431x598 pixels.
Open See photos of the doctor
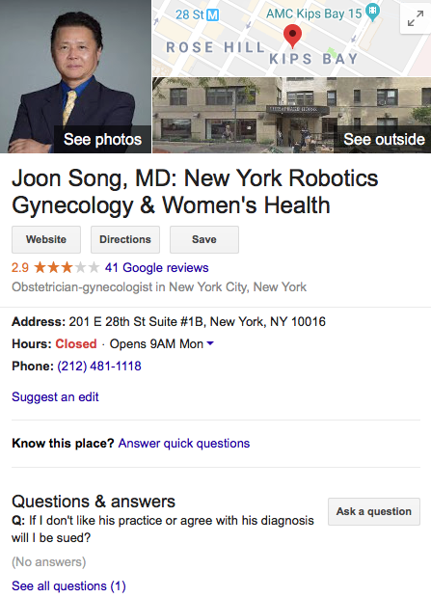click(x=75, y=76)
